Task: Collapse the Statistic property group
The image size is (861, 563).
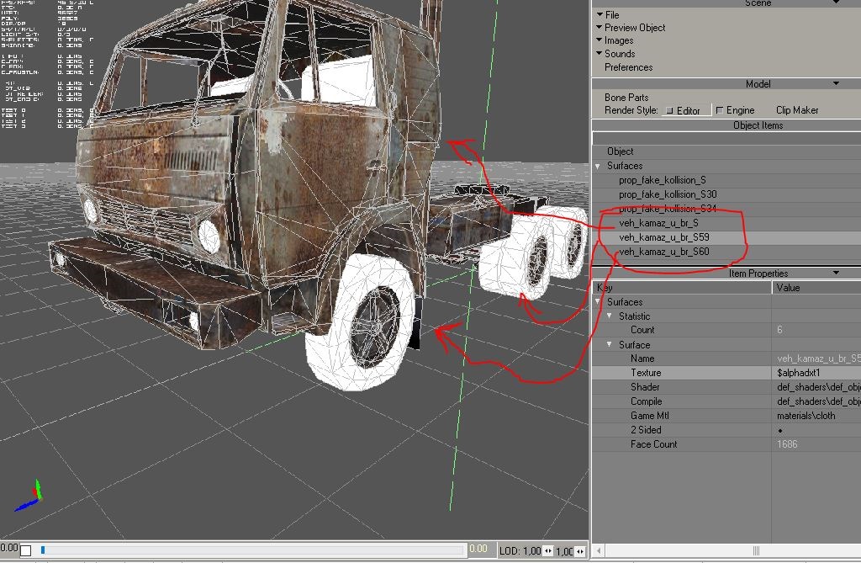Action: 611,316
